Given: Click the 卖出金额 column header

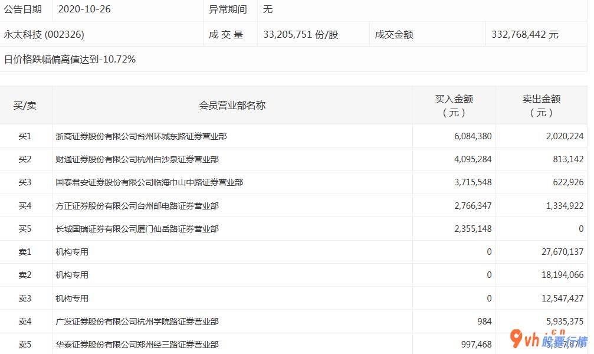Looking at the screenshot, I should [x=542, y=106].
